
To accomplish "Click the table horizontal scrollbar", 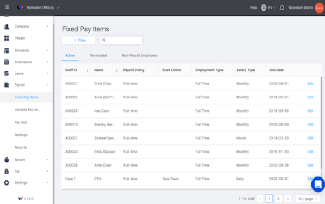I will (x=186, y=189).
